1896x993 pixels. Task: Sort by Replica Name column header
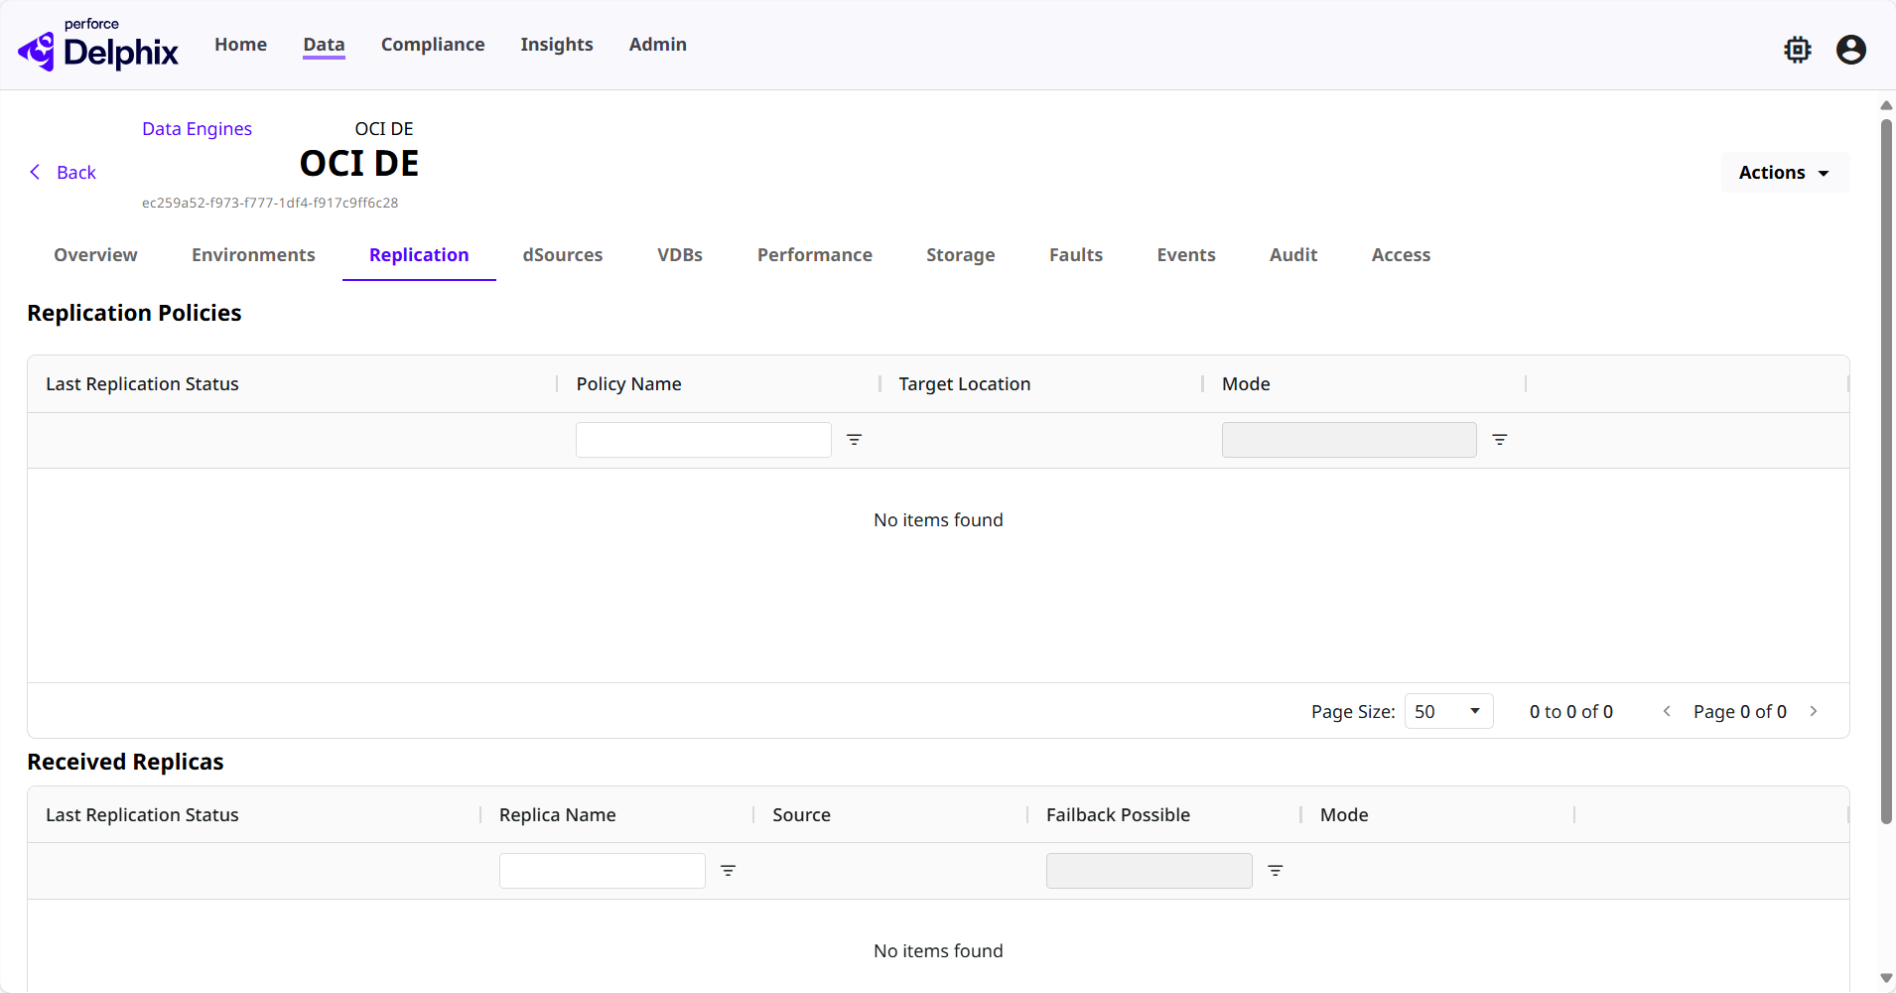point(557,815)
